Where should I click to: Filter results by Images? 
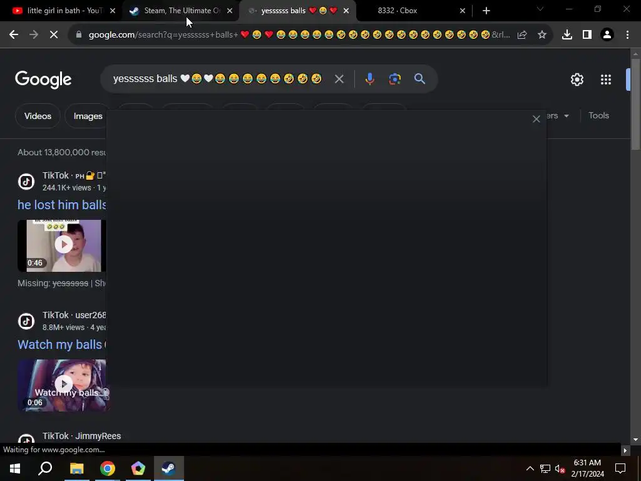(87, 116)
